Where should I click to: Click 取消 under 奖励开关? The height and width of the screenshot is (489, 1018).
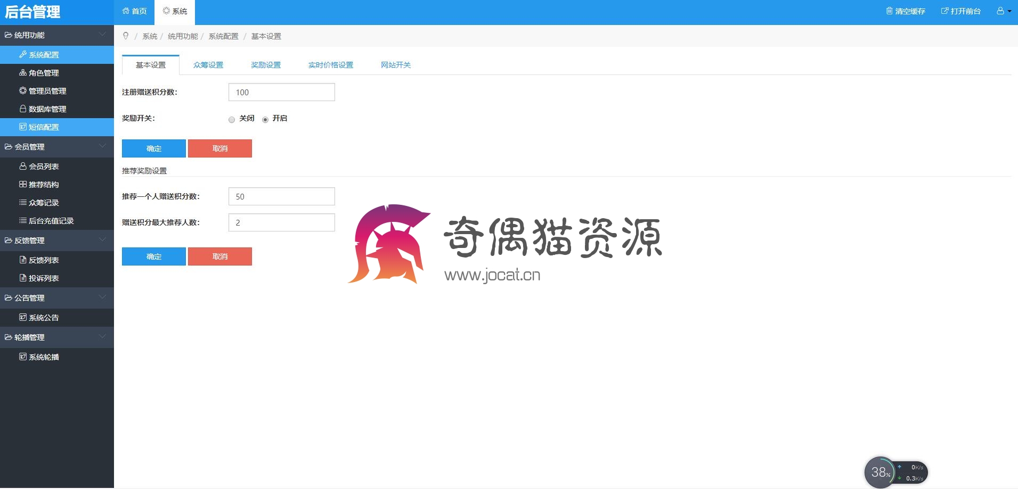point(220,148)
